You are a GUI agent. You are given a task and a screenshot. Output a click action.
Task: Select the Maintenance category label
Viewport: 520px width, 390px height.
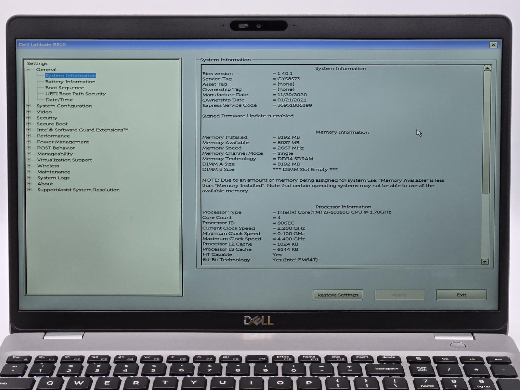click(54, 172)
